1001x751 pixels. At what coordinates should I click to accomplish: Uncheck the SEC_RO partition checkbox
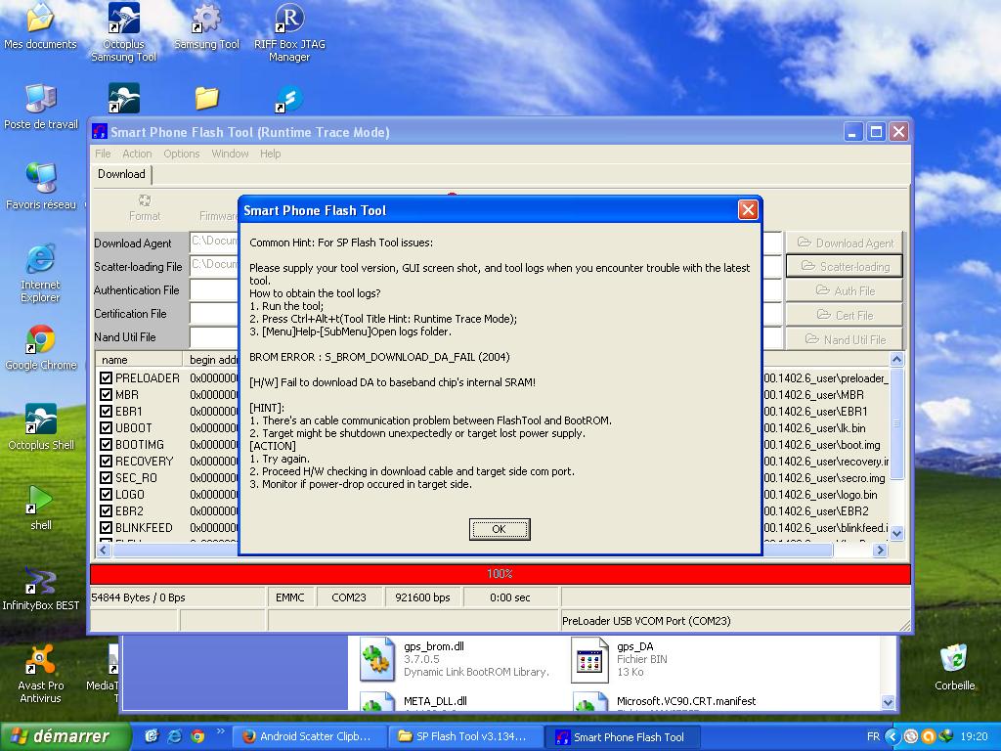point(106,477)
